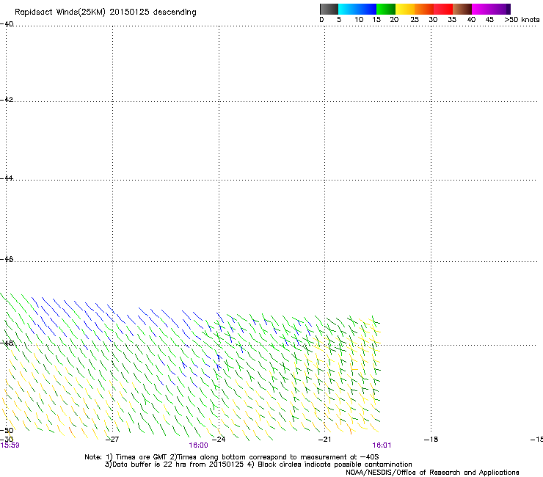Click the '>50 knots' legend label

[522, 20]
